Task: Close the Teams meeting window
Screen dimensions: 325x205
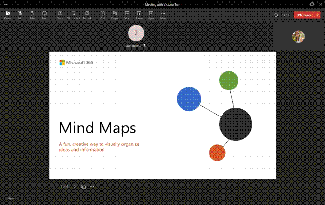Action: point(320,4)
